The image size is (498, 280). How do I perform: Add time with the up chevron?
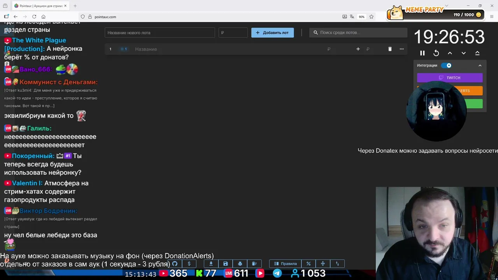(x=450, y=53)
